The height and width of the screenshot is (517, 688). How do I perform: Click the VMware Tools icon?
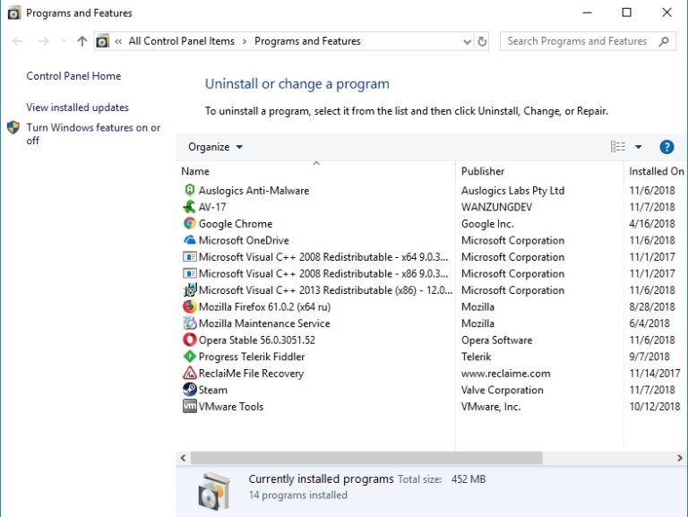coord(190,406)
